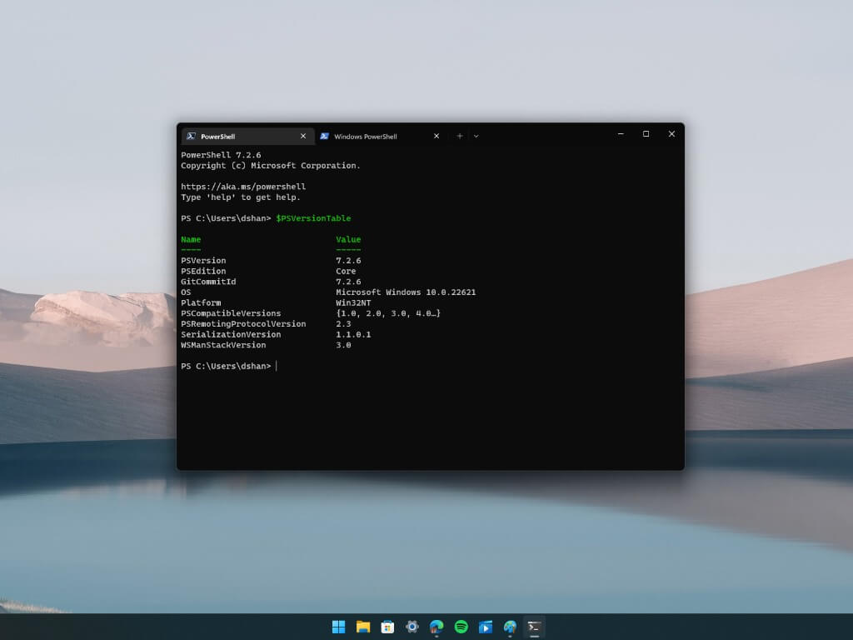853x640 pixels.
Task: Click the "2.3" protocol version value
Action: [343, 324]
